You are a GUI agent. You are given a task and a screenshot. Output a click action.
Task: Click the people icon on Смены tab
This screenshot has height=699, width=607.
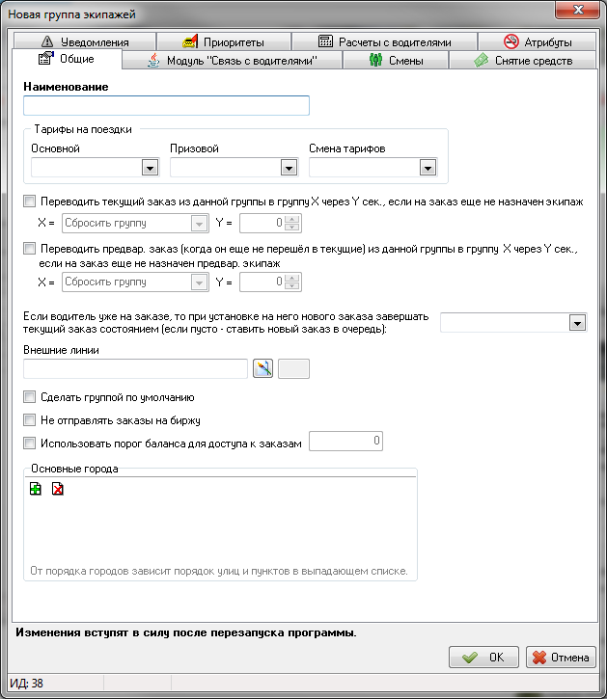click(375, 60)
